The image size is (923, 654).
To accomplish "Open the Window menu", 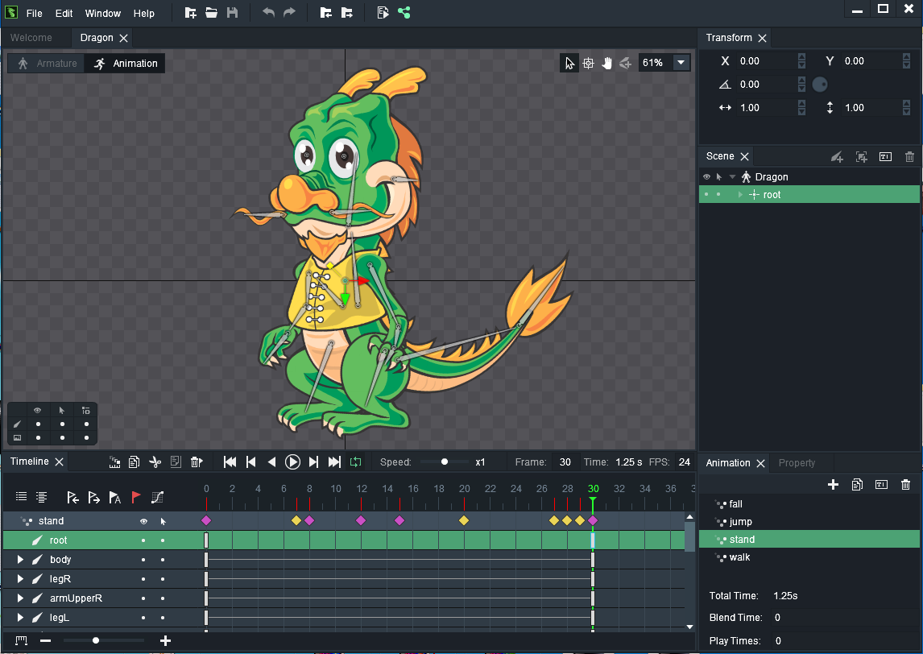I will pyautogui.click(x=102, y=14).
